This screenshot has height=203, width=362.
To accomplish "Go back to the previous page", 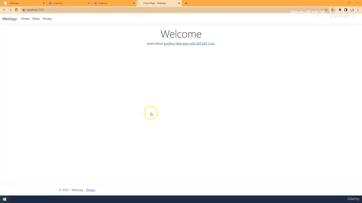I will 4,10.
